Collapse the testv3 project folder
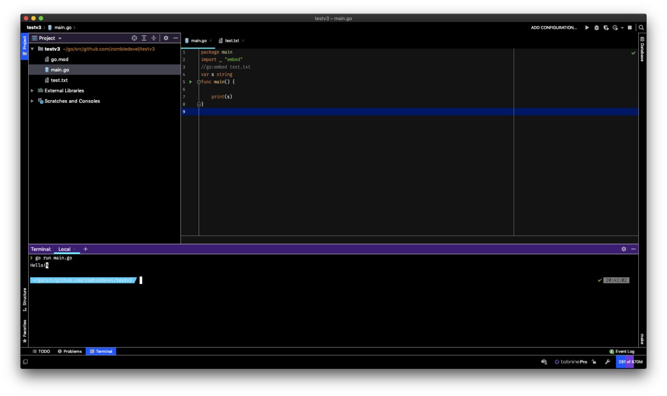667x396 pixels. click(32, 49)
